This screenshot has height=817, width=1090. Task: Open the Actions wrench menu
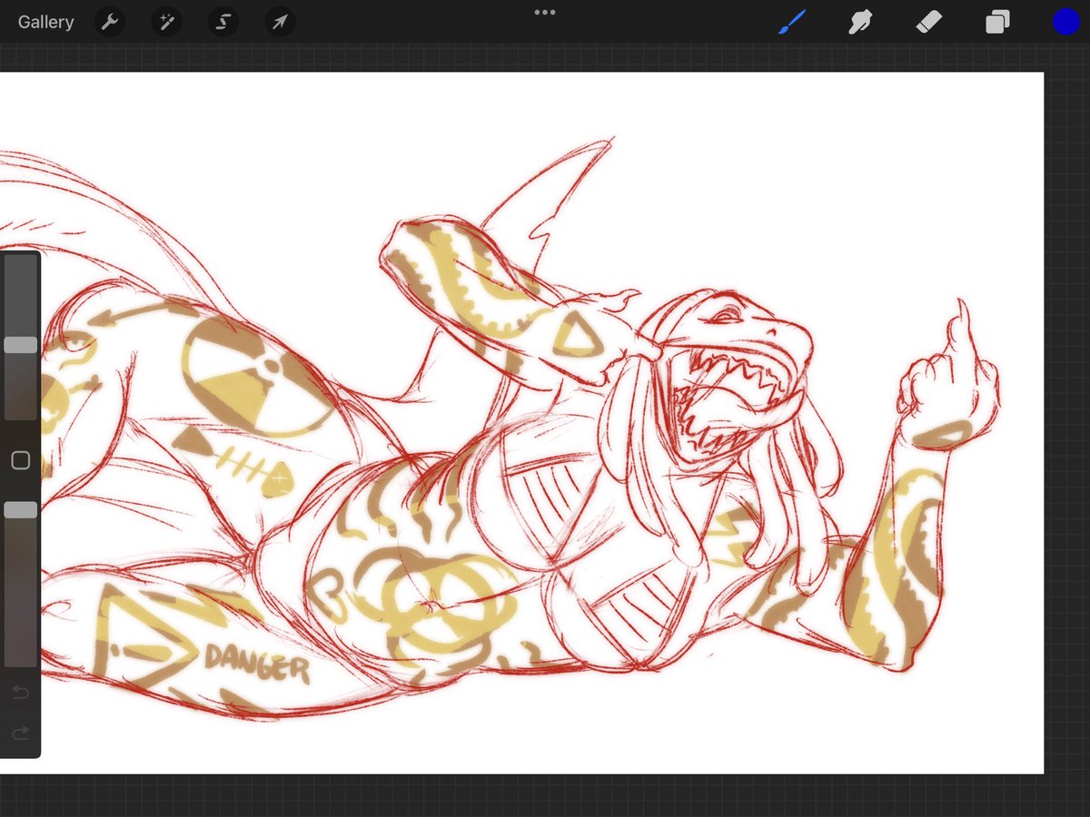[109, 22]
